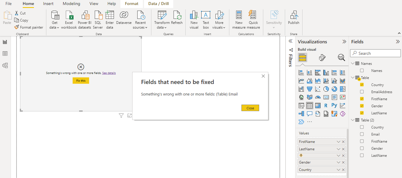Select the Pie chart visual
This screenshot has width=402, height=178.
pos(326,89)
